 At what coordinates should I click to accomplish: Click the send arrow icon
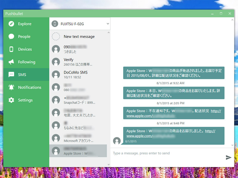[228, 158]
